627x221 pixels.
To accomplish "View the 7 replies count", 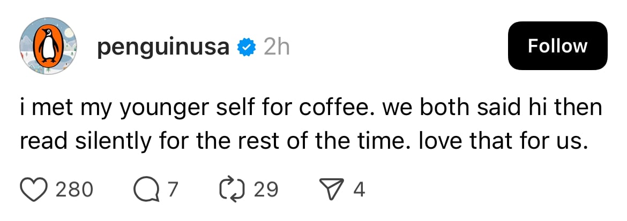I will 173,189.
